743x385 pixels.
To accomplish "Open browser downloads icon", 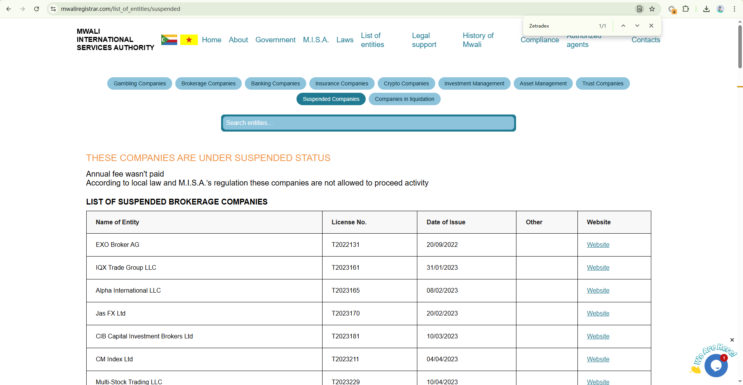I will (706, 9).
